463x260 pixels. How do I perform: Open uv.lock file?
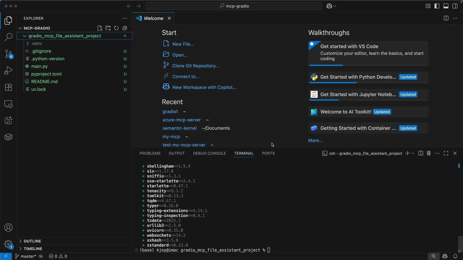[38, 89]
